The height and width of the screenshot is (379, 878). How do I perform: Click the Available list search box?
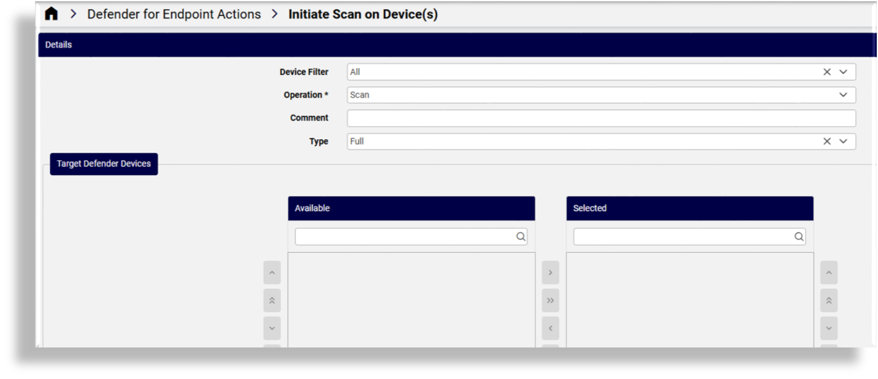(411, 236)
